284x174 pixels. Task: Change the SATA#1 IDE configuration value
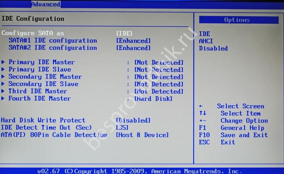point(133,41)
